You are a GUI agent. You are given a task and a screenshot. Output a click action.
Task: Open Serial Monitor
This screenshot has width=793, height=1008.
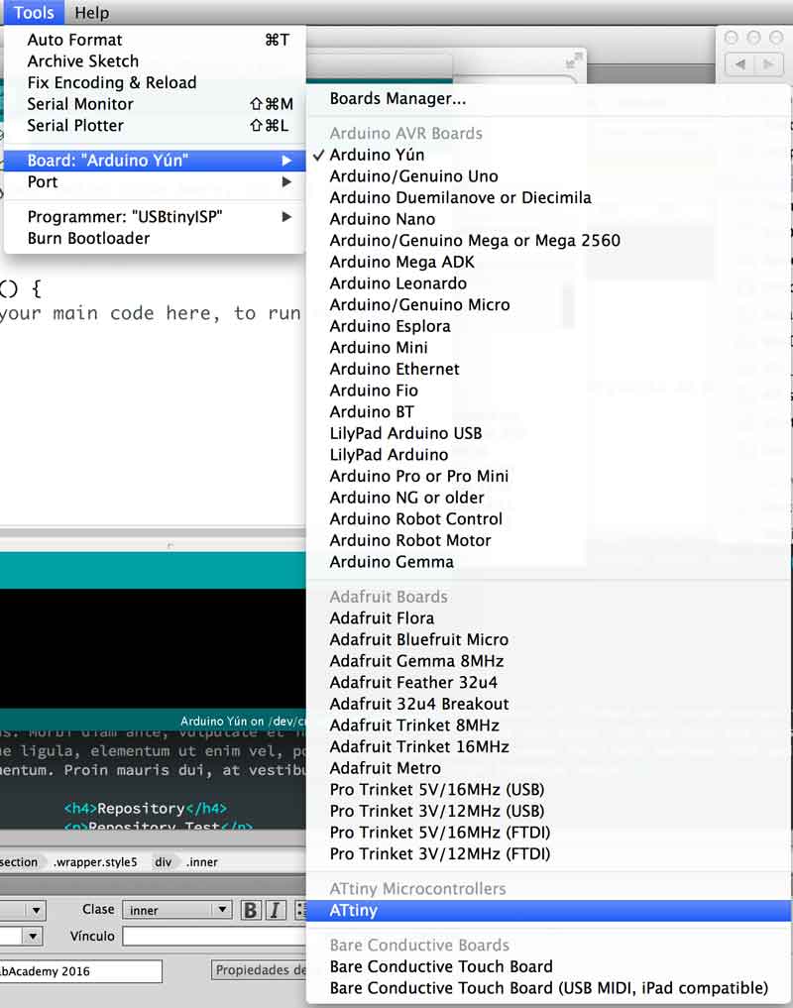coord(155,104)
